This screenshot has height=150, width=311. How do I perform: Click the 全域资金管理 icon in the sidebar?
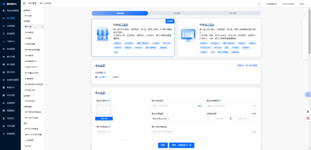pyautogui.click(x=4, y=80)
